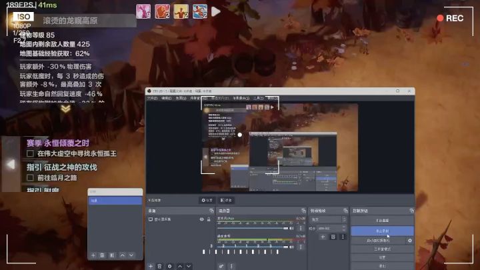This screenshot has width=480, height=270.
Task: Toggle lock on display capture source
Action: [x=209, y=219]
